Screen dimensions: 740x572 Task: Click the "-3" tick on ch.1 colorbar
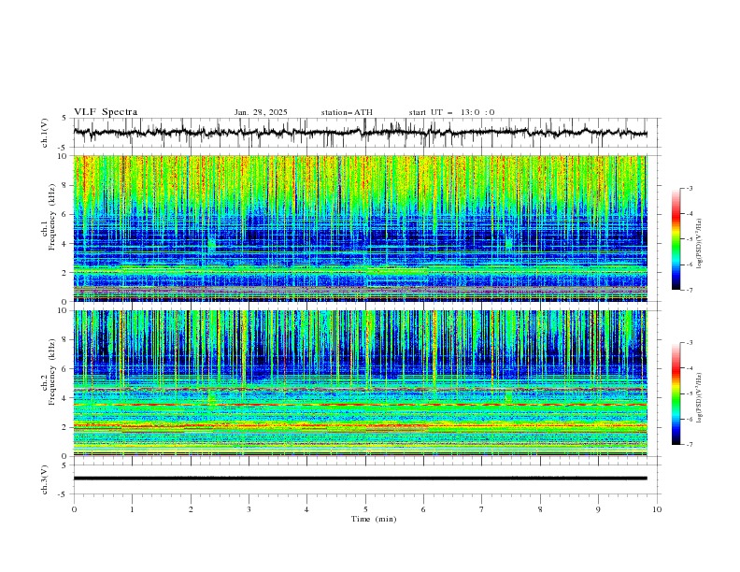coord(690,188)
